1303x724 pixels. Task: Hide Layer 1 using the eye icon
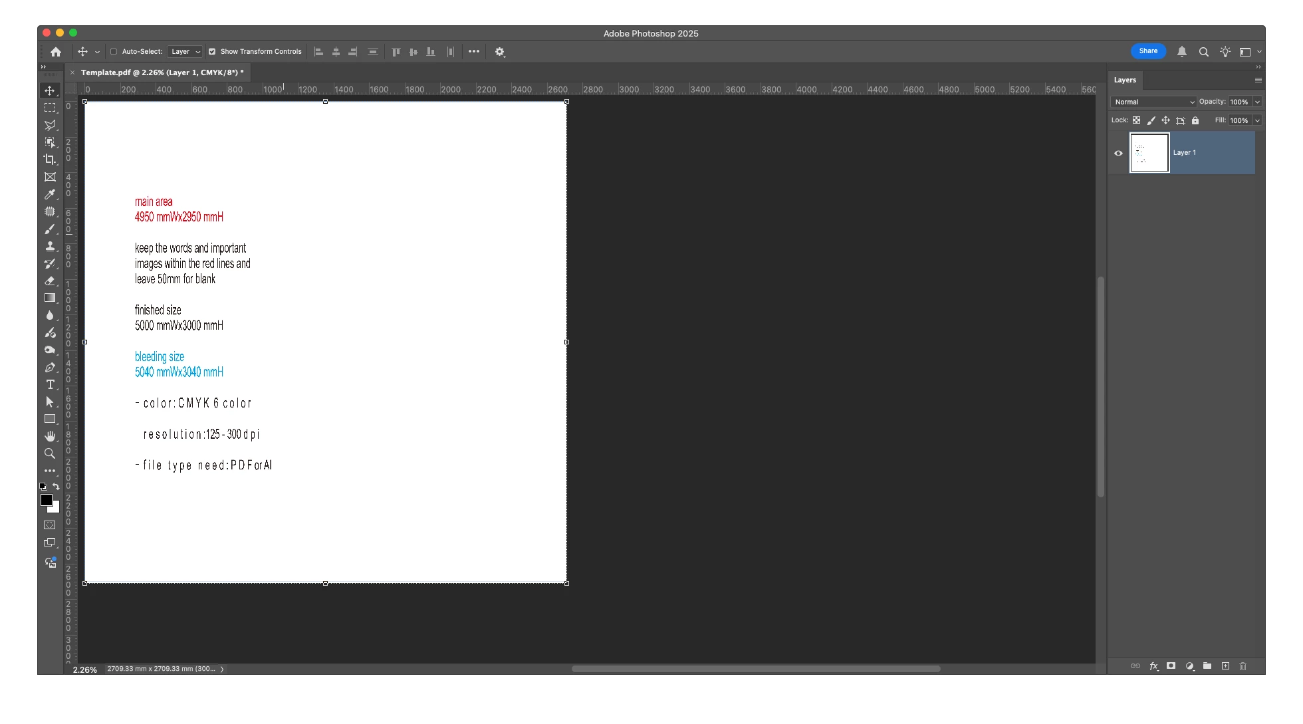tap(1118, 153)
